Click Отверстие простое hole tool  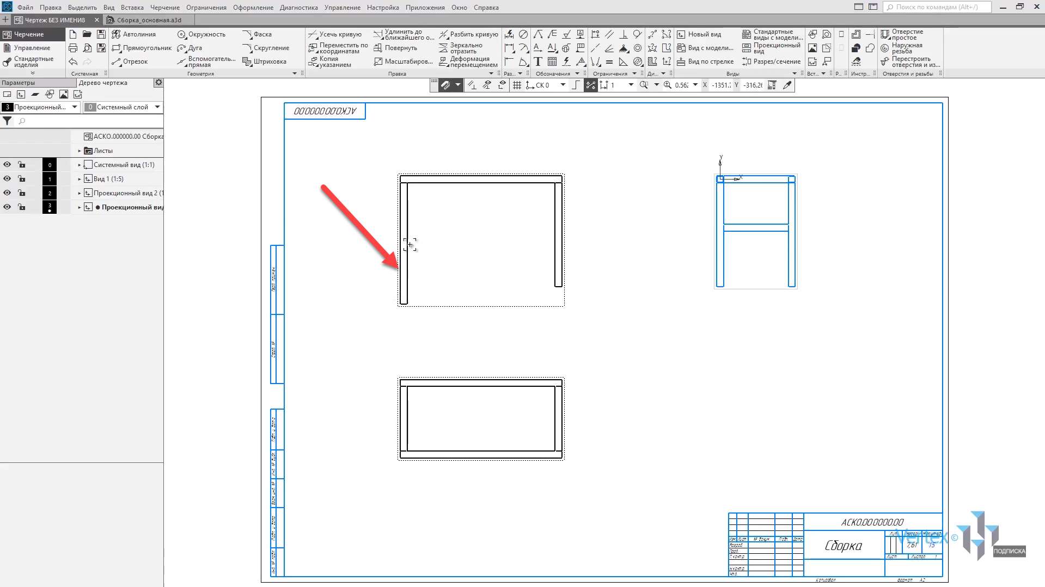tap(902, 34)
